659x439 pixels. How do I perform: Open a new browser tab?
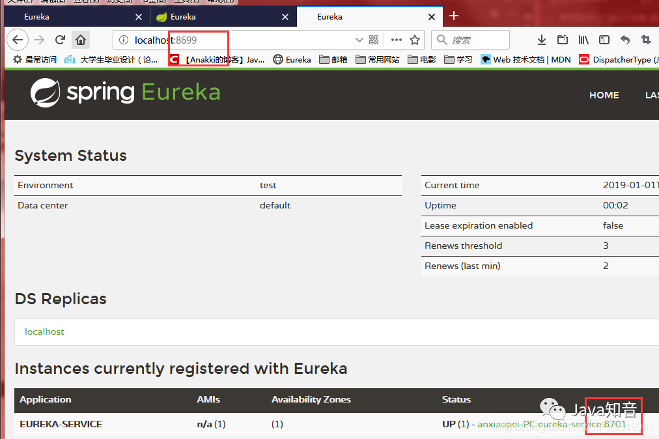point(453,16)
